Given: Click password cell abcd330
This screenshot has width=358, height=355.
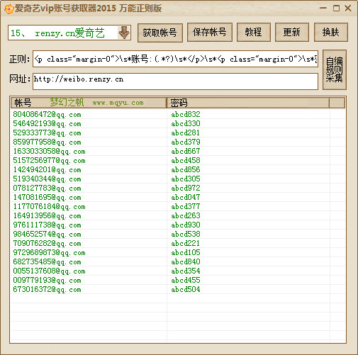Looking at the screenshot, I should point(186,123).
